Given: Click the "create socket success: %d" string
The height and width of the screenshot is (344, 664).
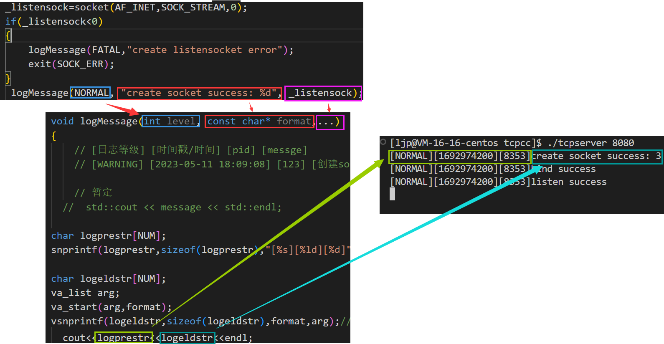Looking at the screenshot, I should [199, 93].
